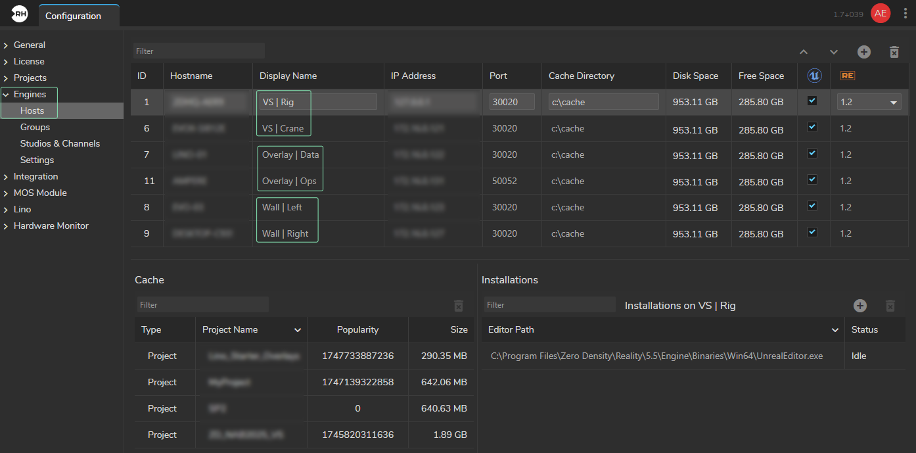Open the three-dot options menu
The width and height of the screenshot is (916, 453).
coord(905,14)
